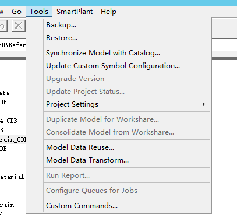This screenshot has width=237, height=218.
Task: Expand Project Settings submenu arrow
Action: (x=204, y=104)
